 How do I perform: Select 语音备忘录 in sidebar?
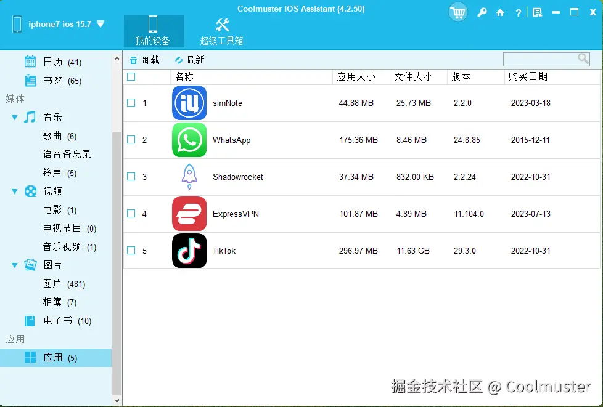pyautogui.click(x=67, y=155)
